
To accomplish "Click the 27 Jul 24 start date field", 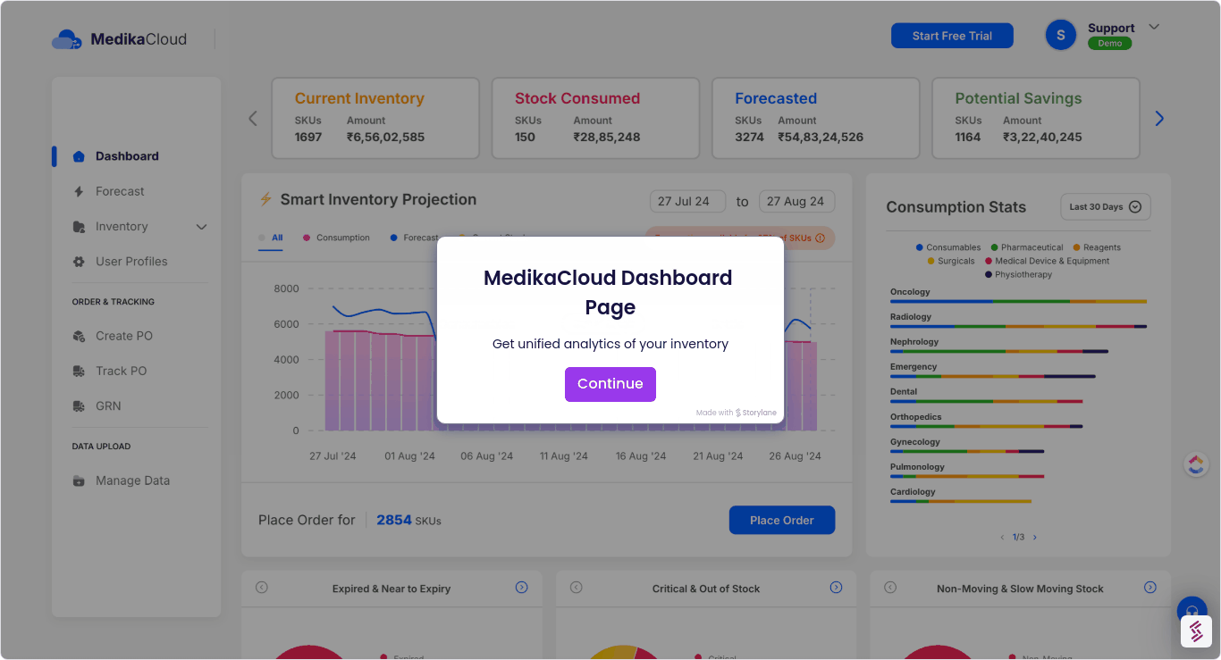I will coord(687,201).
